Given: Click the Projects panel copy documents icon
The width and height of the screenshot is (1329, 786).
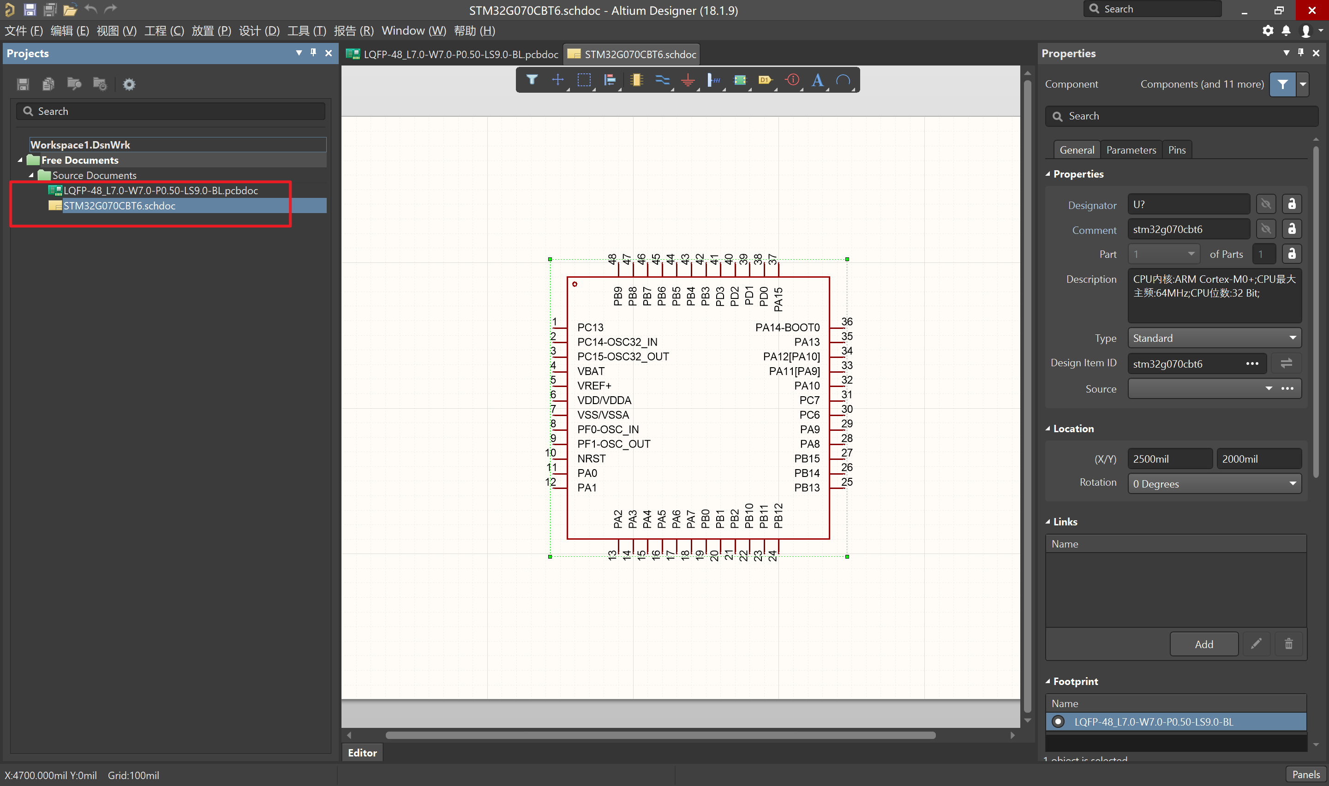Looking at the screenshot, I should (48, 84).
